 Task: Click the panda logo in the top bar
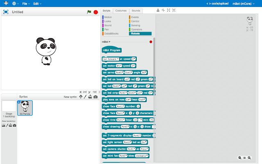(x=6, y=3)
